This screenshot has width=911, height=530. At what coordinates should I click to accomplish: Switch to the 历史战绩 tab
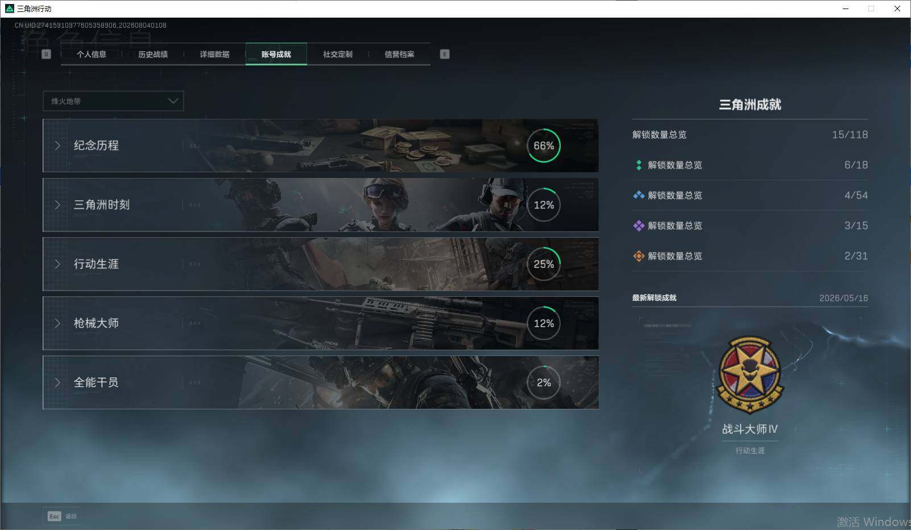[153, 54]
